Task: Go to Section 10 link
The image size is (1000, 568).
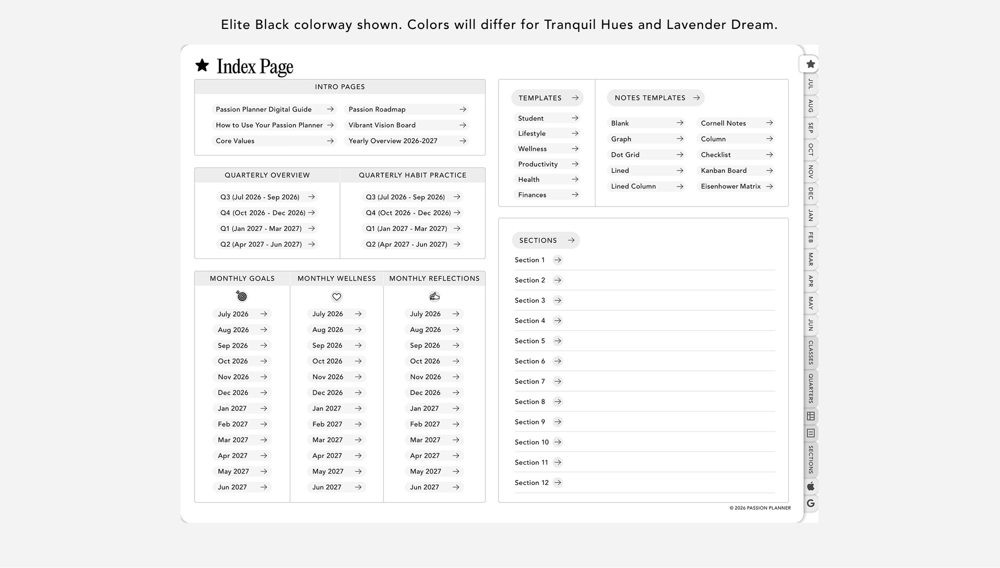Action: point(538,442)
